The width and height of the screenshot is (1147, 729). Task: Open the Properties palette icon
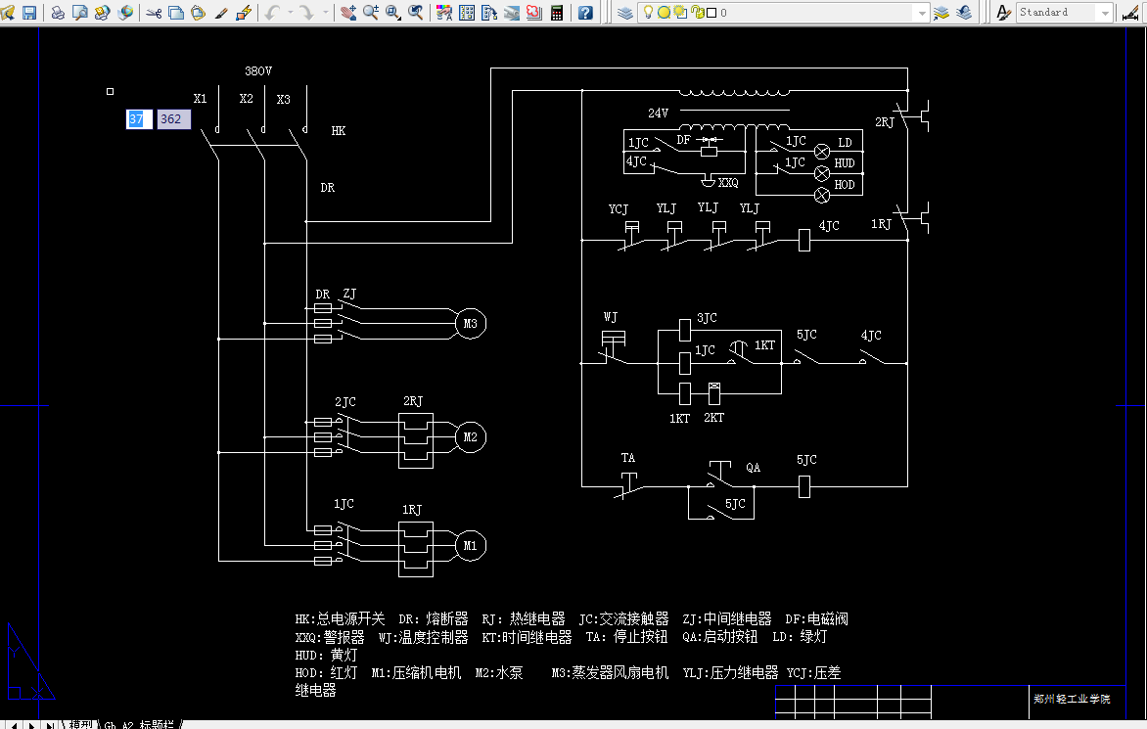click(x=444, y=13)
